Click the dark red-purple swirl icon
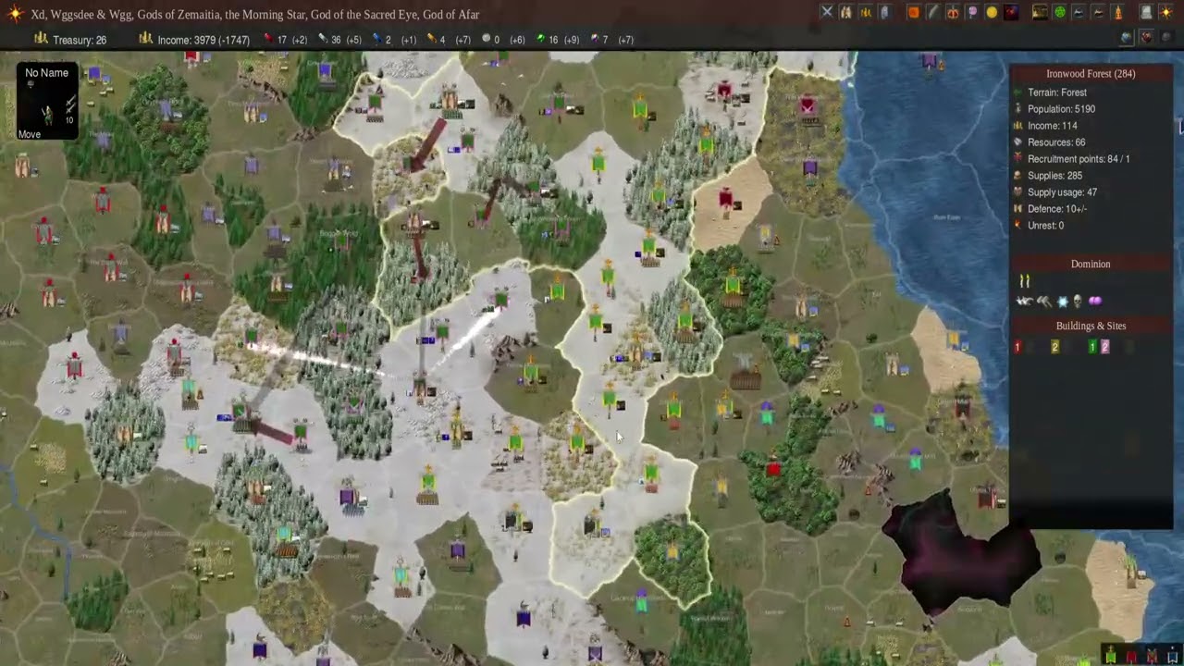 (1011, 12)
